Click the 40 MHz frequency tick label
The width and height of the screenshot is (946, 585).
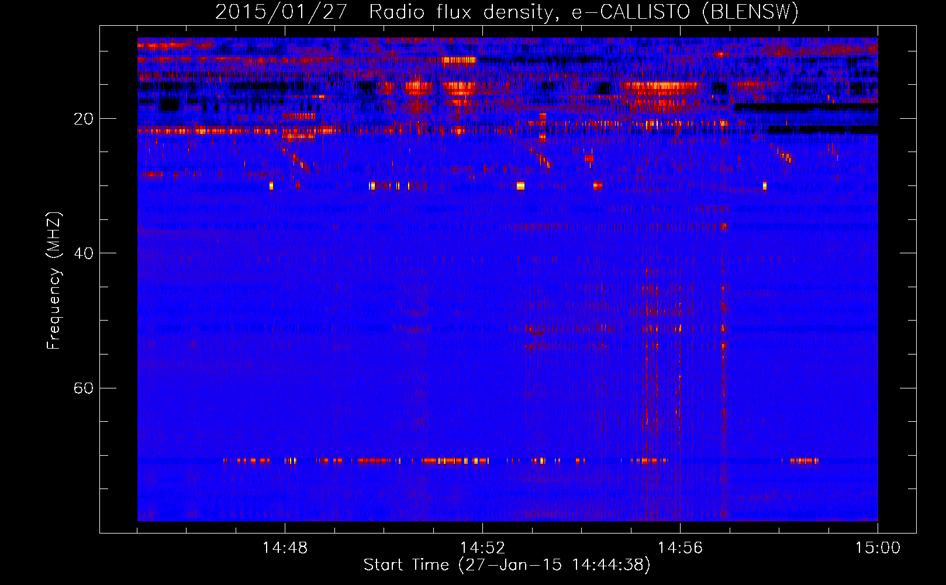pyautogui.click(x=84, y=253)
